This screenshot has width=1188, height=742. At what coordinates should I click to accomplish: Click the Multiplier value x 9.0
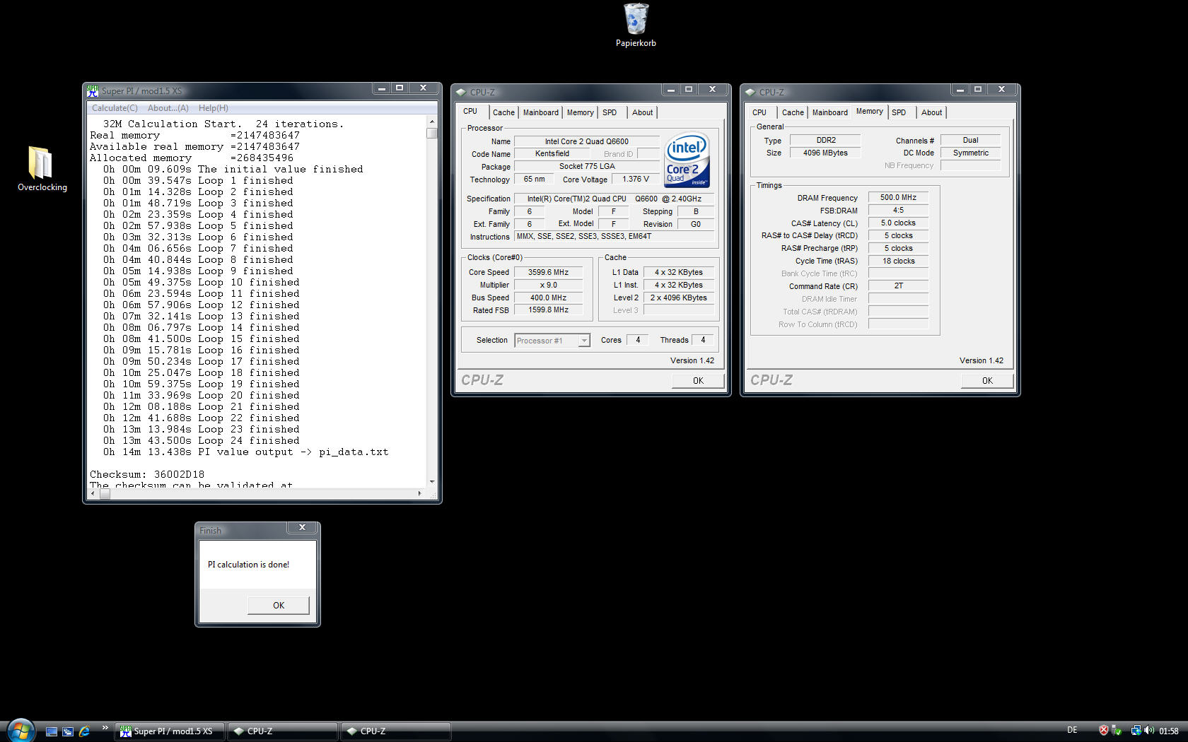(x=548, y=285)
